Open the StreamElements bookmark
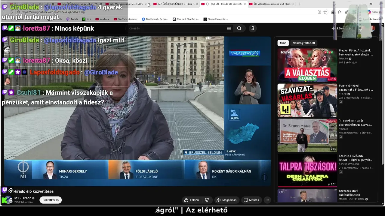Viewport: 385px width, 216px height. pos(216,19)
